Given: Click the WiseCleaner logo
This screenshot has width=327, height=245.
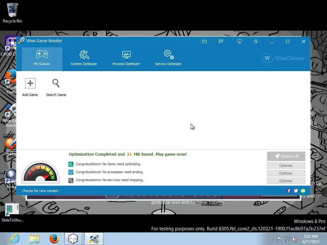Looking at the screenshot, I should pos(283,58).
